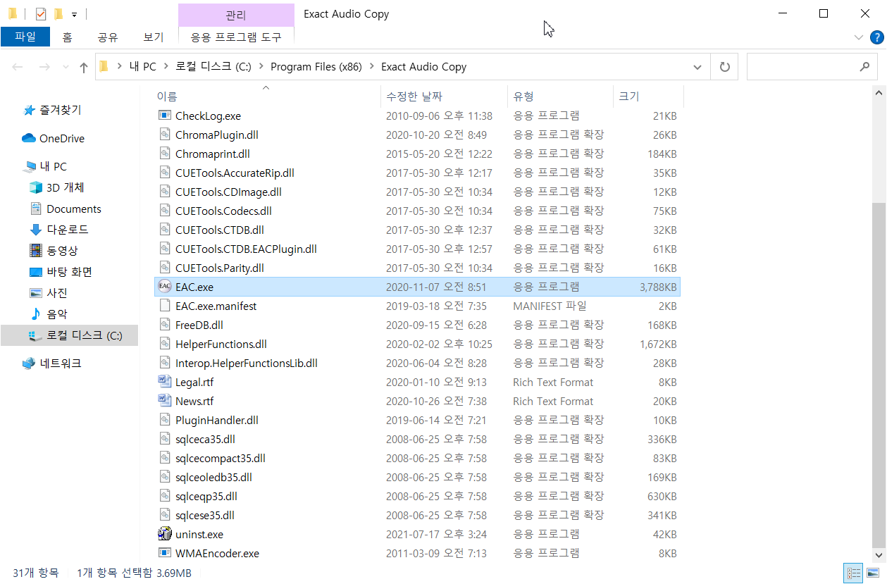The width and height of the screenshot is (887, 584).
Task: Click the sqlceca35.dll file icon
Action: click(164, 439)
